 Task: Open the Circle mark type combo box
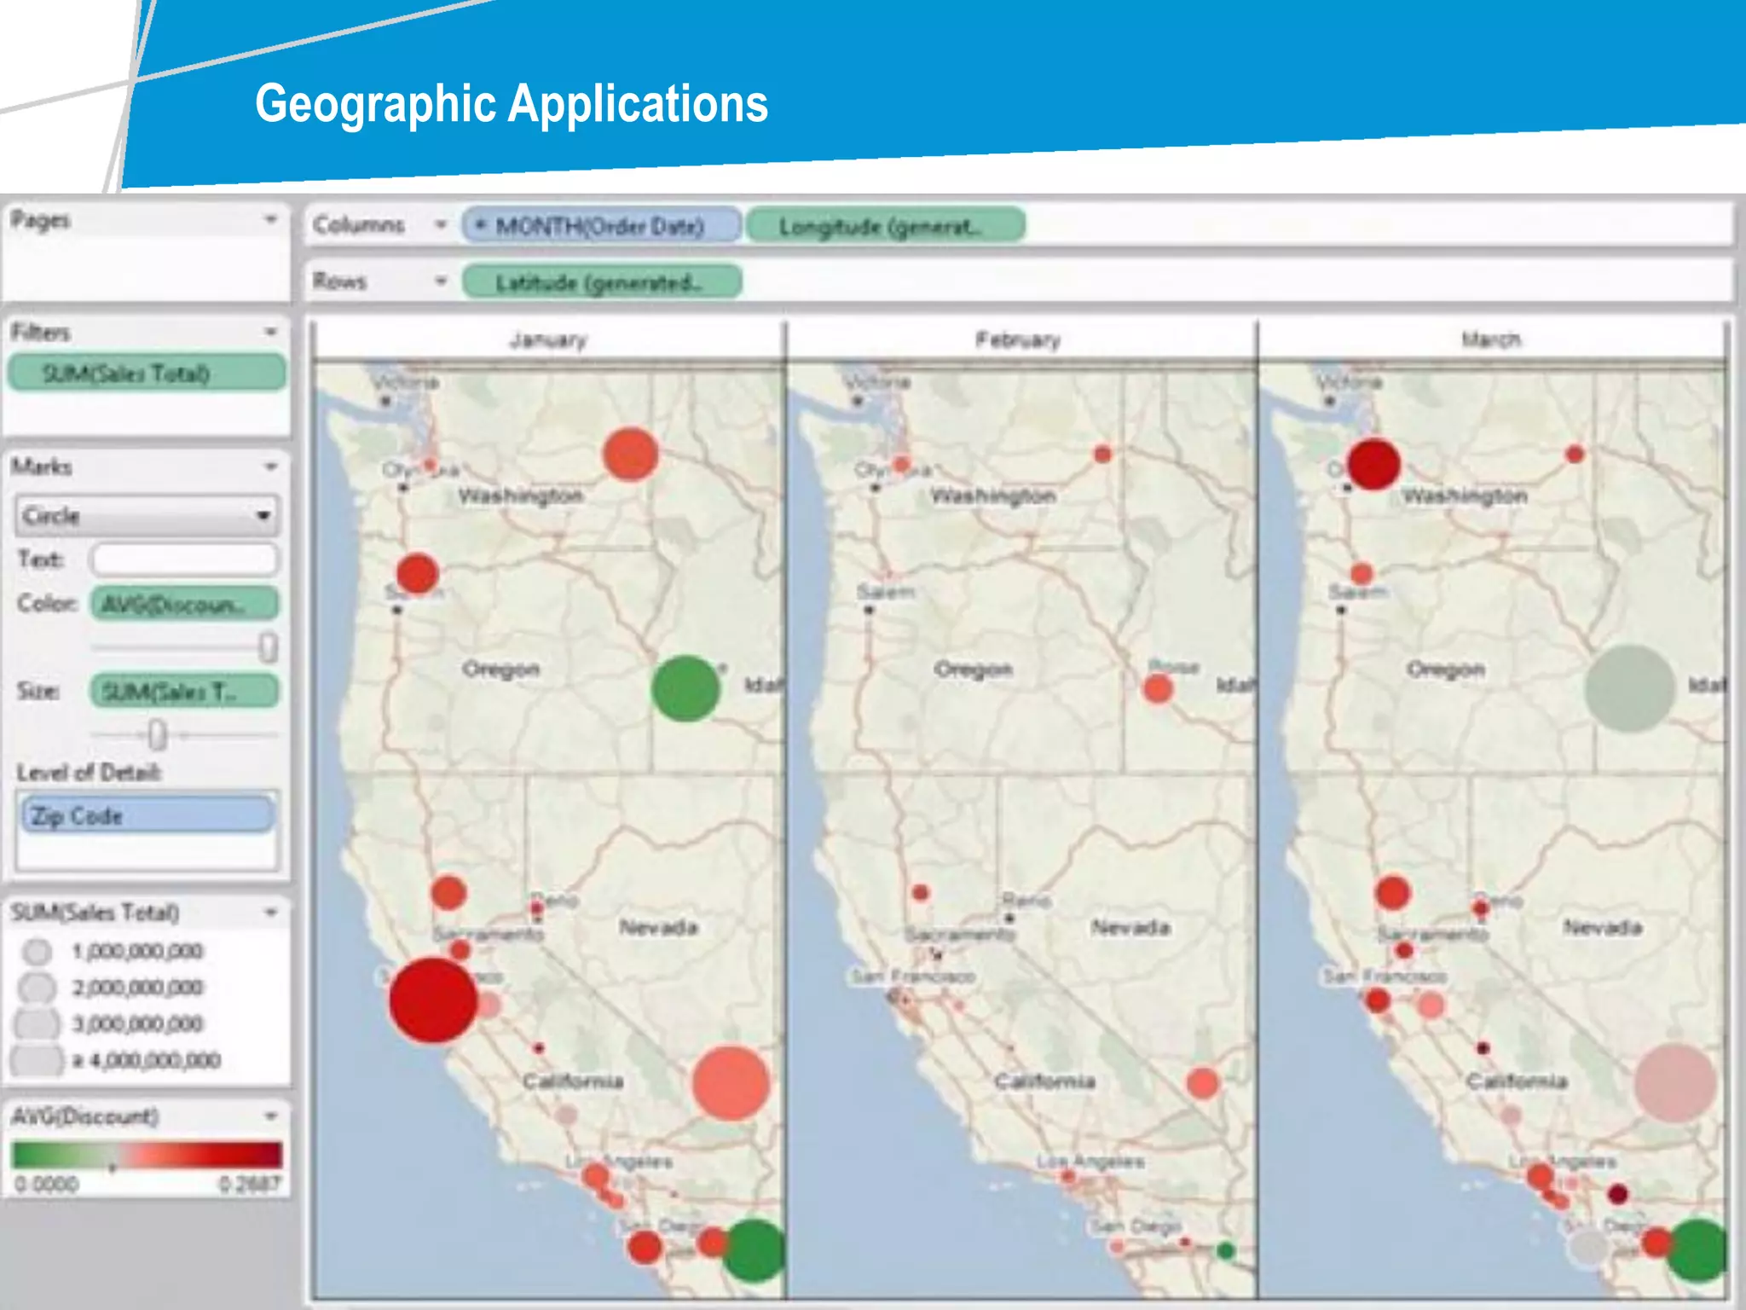point(147,515)
